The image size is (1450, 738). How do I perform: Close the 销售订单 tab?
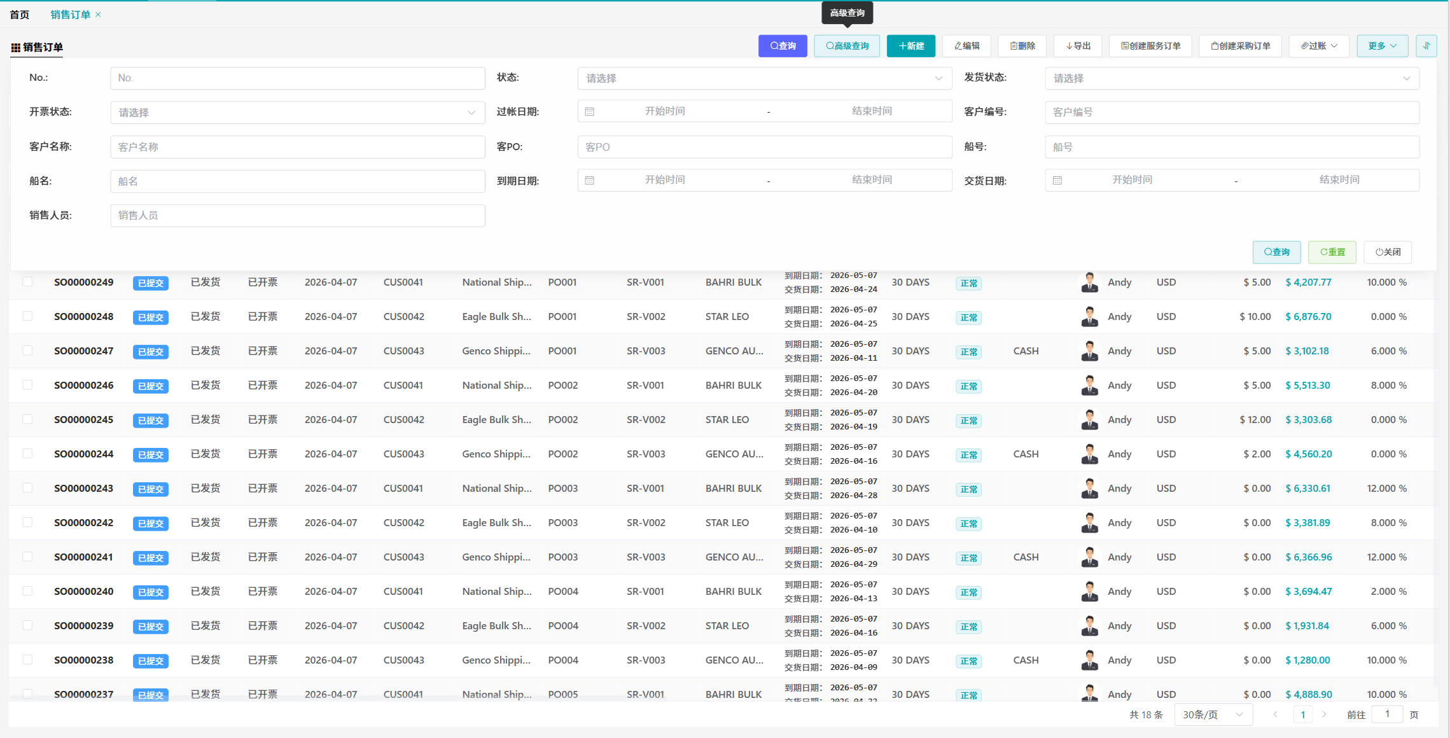click(x=98, y=15)
